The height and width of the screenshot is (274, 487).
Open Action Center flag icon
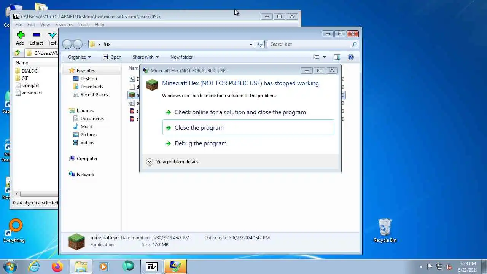(430, 267)
